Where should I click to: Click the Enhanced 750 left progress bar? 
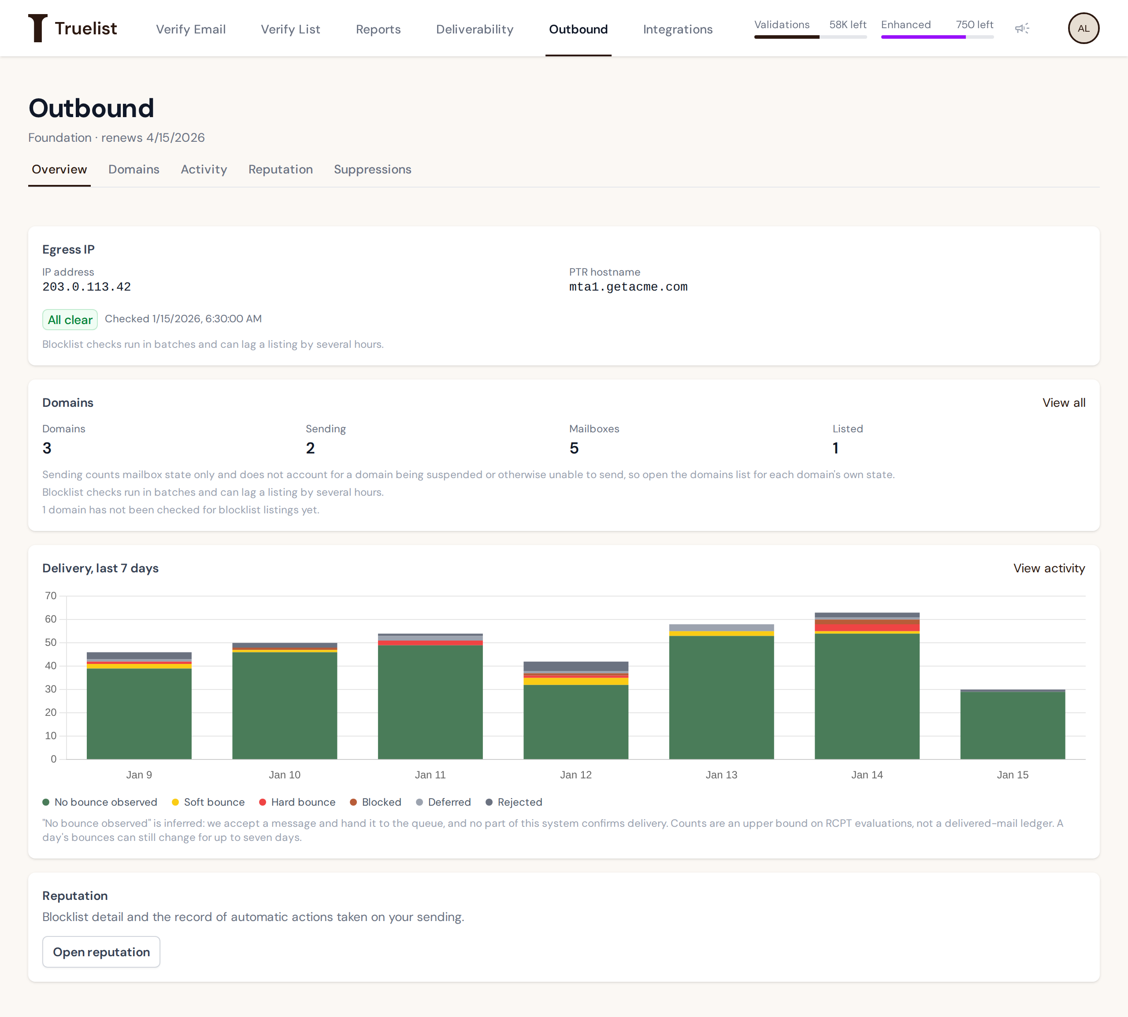pos(937,37)
